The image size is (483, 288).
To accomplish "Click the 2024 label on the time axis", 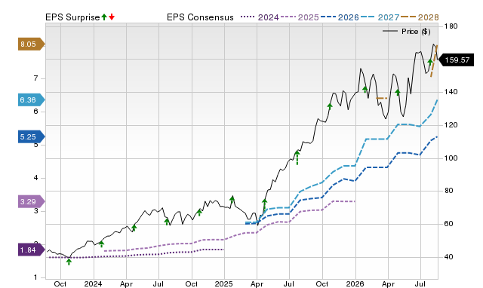I will 93,283.
